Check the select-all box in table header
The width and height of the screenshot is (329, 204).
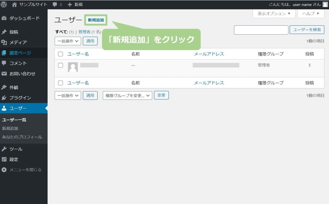(60, 54)
